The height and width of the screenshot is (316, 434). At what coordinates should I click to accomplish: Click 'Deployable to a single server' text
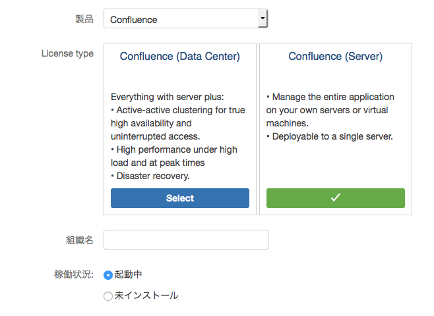[331, 136]
